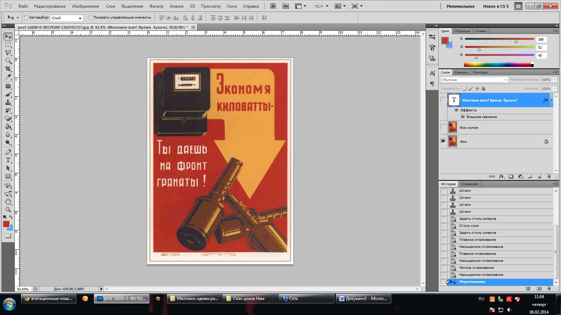Enable the Автовыбор checkbox
This screenshot has width=561, height=315.
tap(26, 17)
